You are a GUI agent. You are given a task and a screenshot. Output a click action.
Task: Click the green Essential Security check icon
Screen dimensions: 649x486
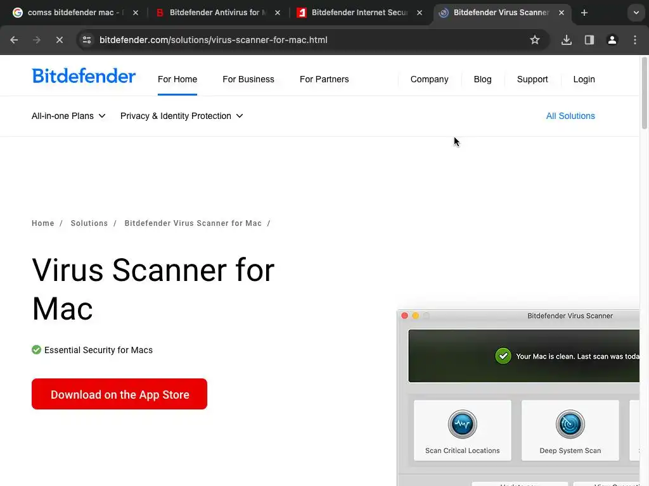(36, 350)
